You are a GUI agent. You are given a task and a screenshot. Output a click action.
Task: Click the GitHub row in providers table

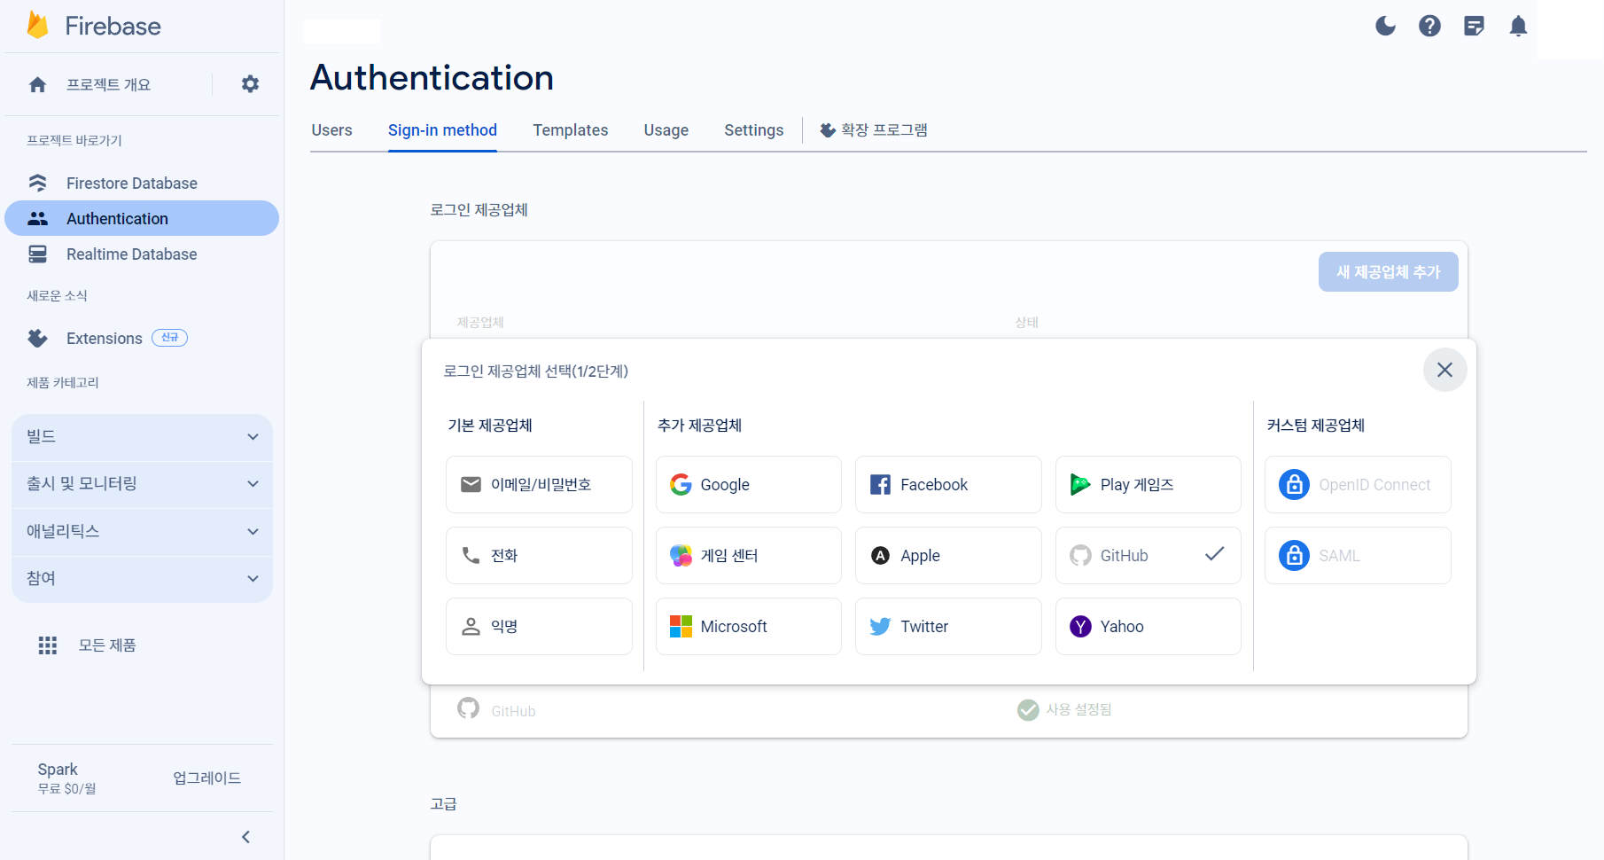coord(948,710)
